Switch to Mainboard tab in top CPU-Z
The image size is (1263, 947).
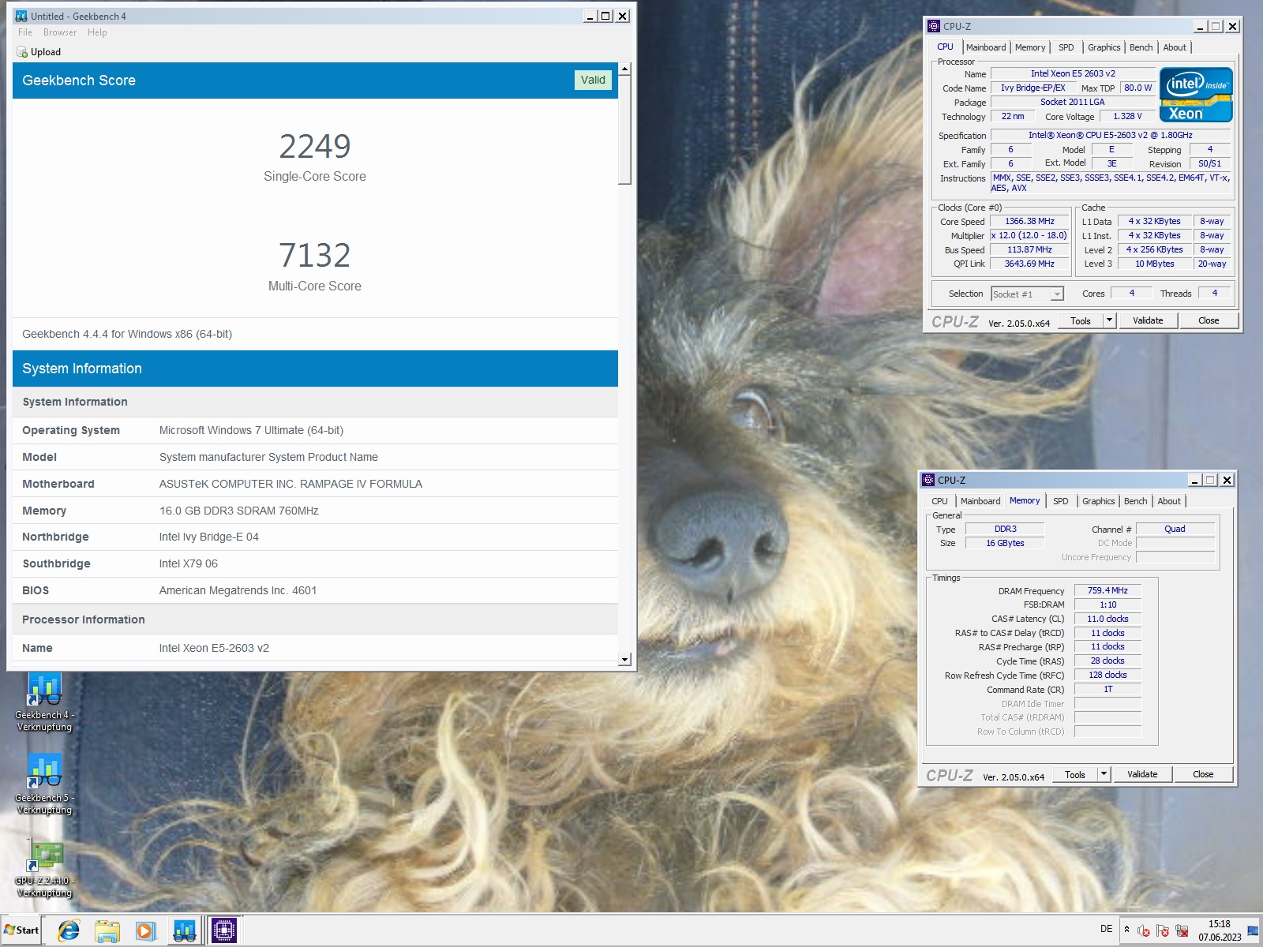[986, 47]
